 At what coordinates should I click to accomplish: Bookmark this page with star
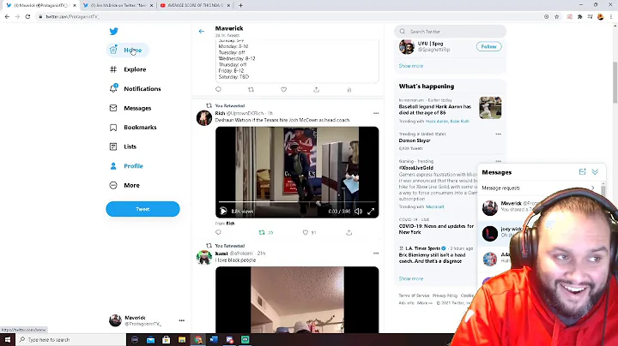556,16
